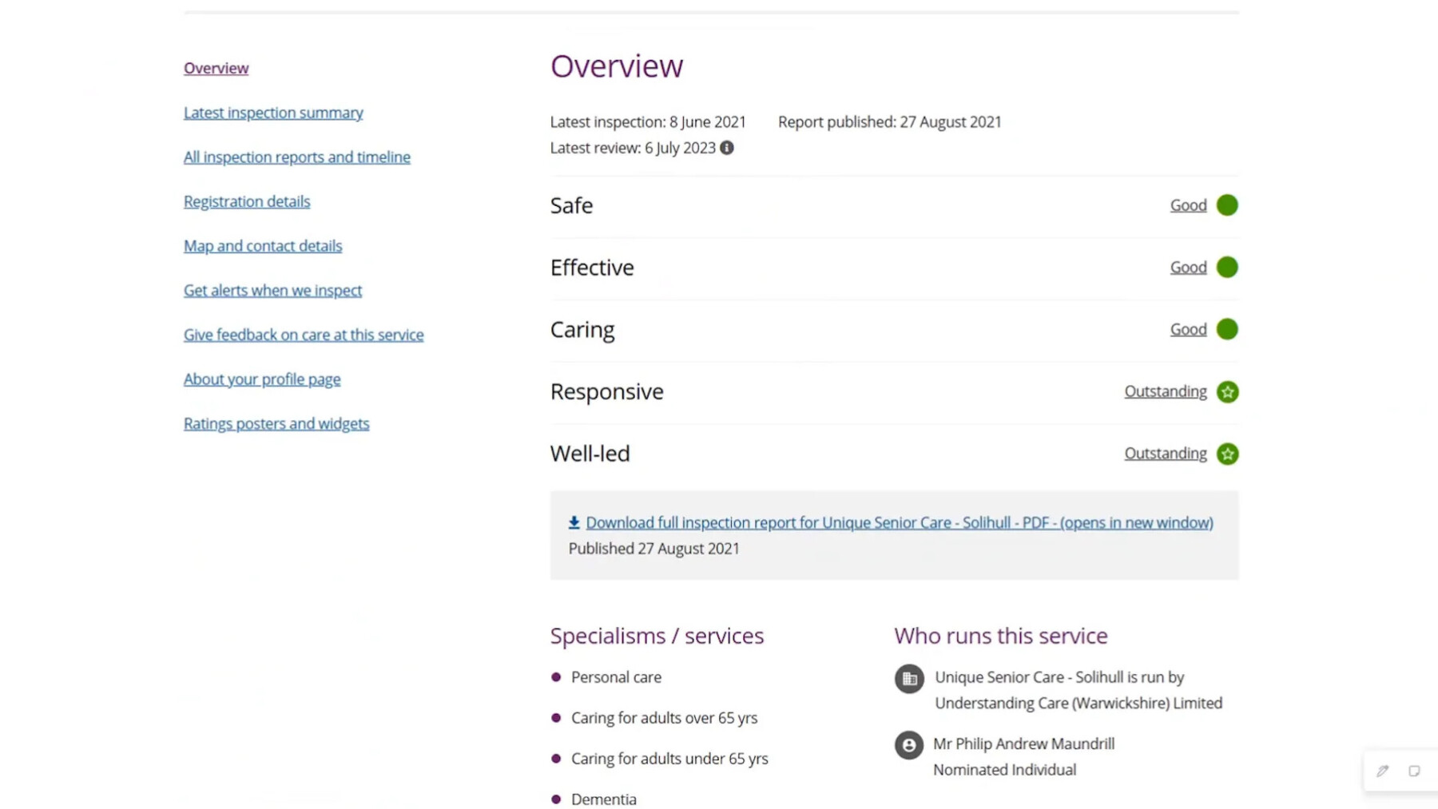Image resolution: width=1438 pixels, height=809 pixels.
Task: Go to Overview in the side navigation
Action: (x=216, y=68)
